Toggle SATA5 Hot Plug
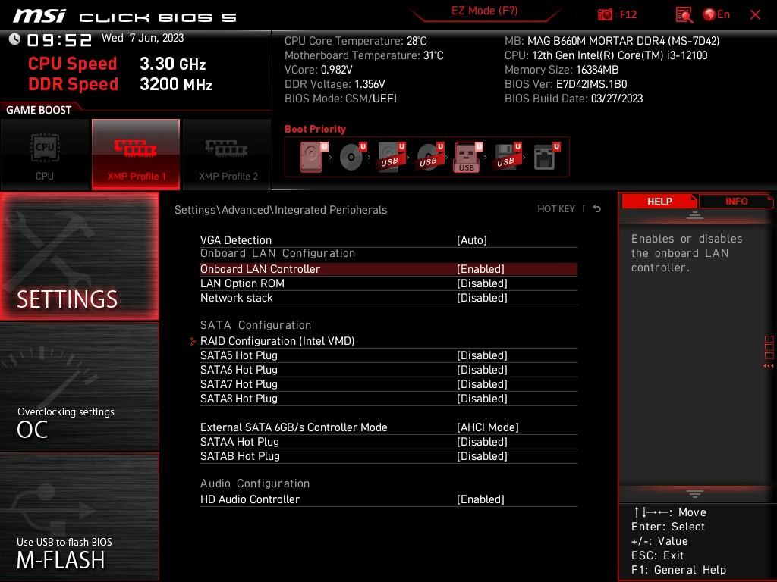 388,355
